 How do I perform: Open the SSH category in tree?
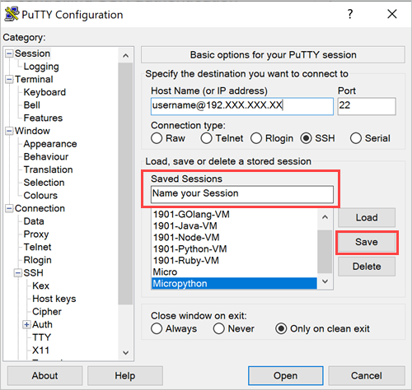(x=33, y=272)
